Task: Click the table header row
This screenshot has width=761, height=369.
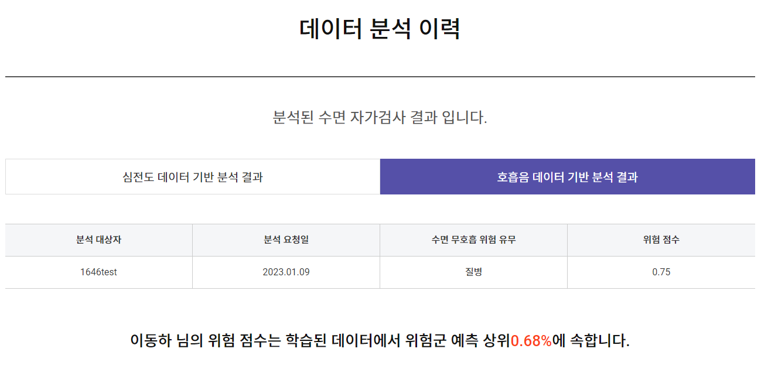Action: pos(380,240)
